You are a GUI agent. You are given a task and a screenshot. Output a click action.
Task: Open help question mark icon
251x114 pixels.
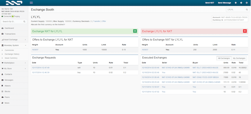tap(241, 3)
